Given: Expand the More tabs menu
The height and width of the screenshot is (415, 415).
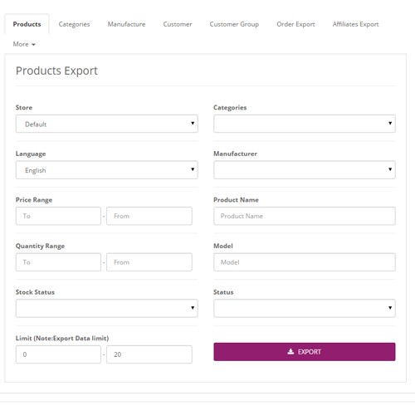Looking at the screenshot, I should 24,44.
